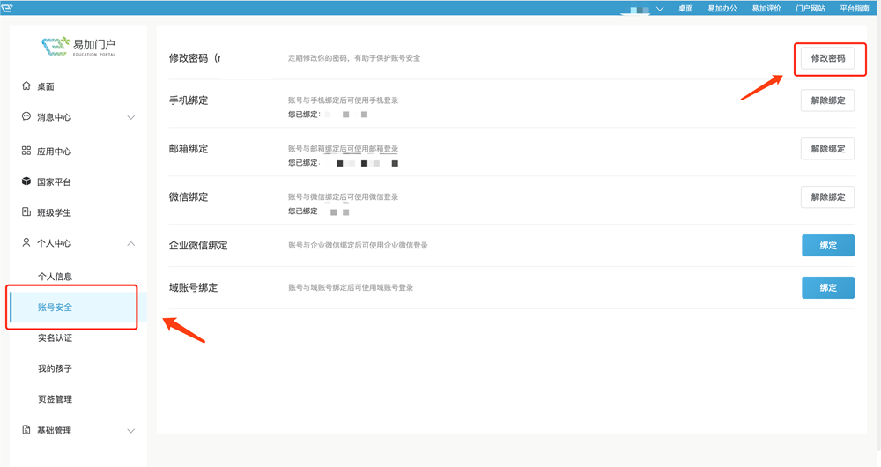Click the 国家平台 label in sidebar
Image resolution: width=881 pixels, height=467 pixels.
point(54,182)
